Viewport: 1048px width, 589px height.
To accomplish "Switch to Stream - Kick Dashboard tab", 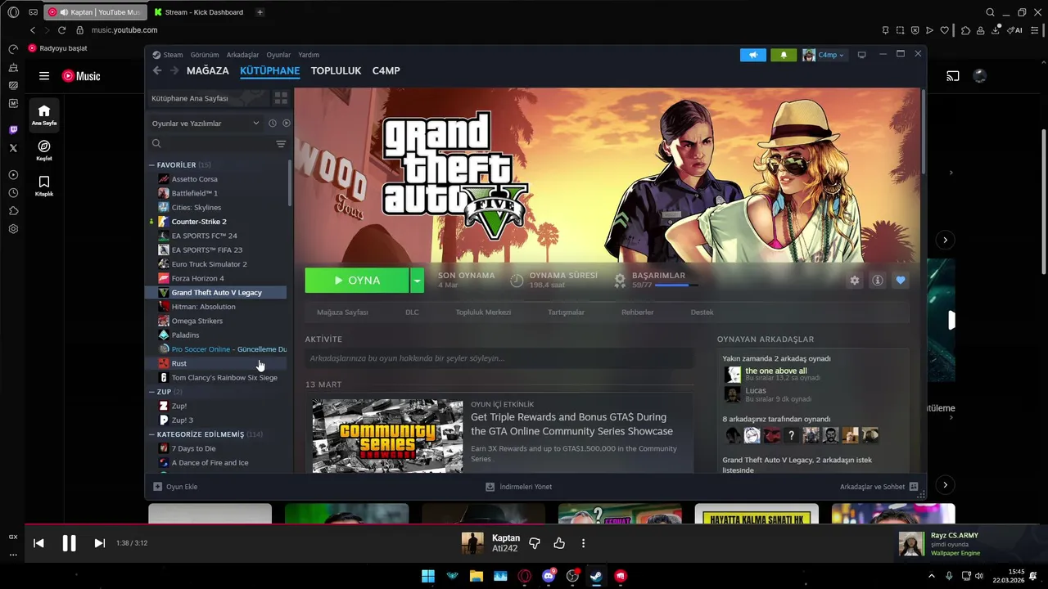I will [x=199, y=12].
